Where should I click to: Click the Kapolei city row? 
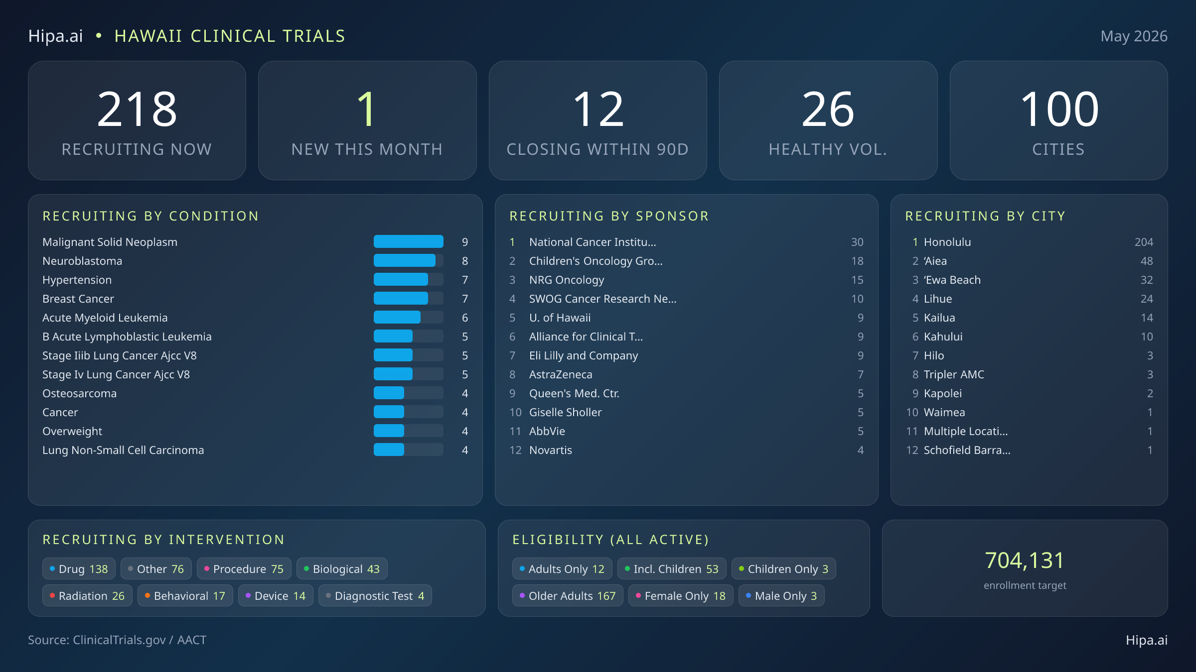1029,393
